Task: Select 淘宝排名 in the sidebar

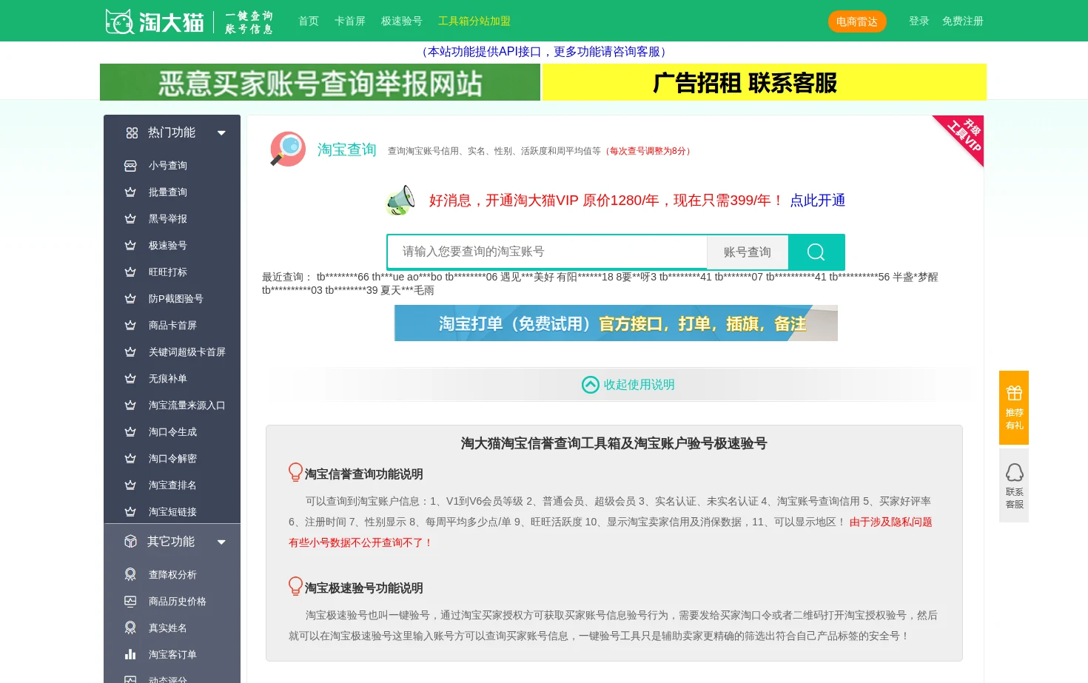Action: (x=172, y=485)
